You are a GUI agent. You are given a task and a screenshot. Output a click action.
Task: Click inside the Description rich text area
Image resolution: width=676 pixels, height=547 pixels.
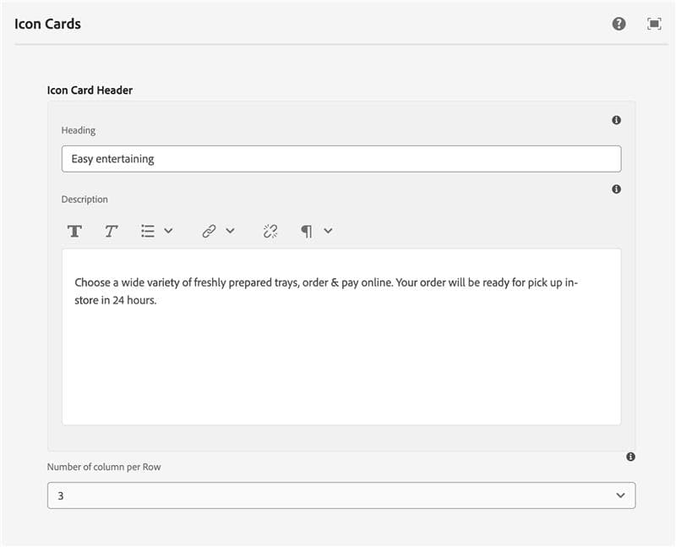tap(341, 355)
